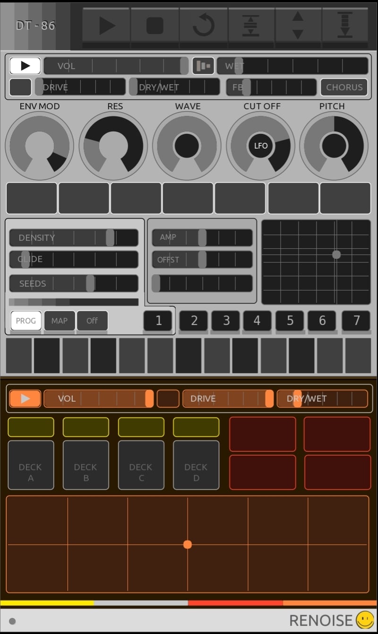Click the orange XY pad center dot
Screen dimensions: 378x634
click(x=188, y=545)
